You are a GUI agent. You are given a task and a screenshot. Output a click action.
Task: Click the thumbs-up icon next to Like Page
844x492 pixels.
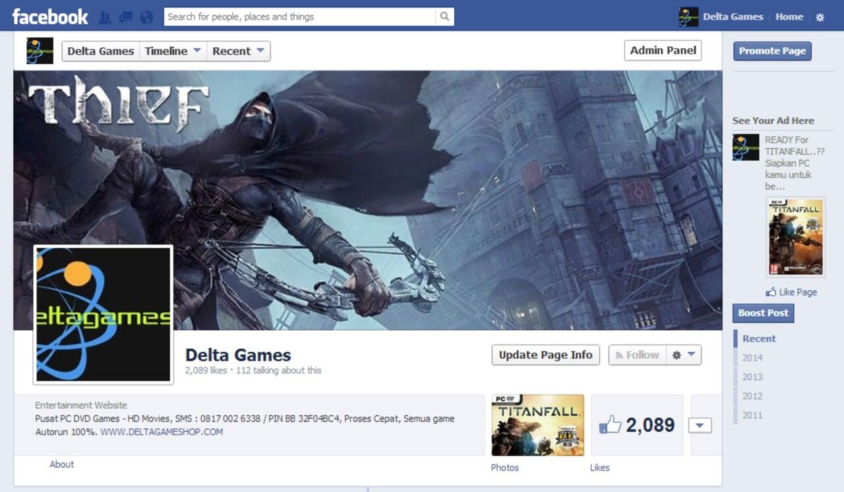point(771,292)
